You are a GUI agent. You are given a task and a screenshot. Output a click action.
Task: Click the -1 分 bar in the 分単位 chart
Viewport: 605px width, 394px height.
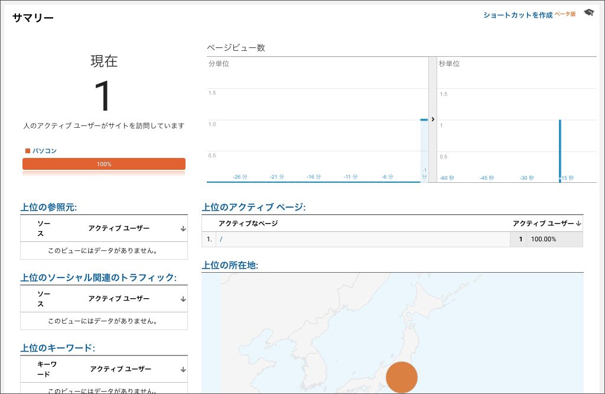(424, 151)
